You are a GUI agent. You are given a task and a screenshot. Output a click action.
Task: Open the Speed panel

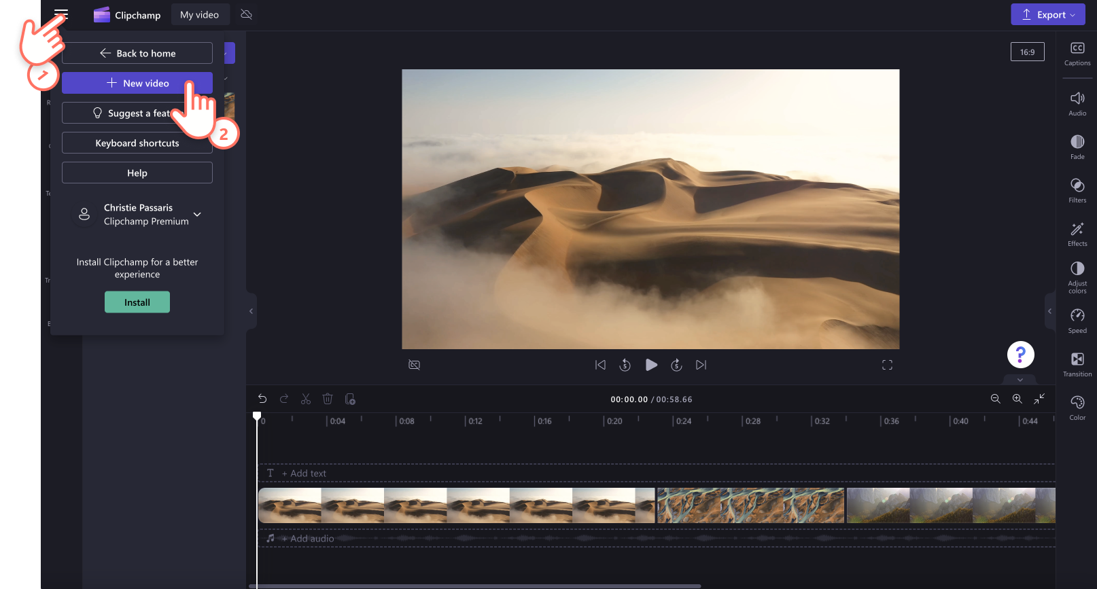tap(1077, 321)
